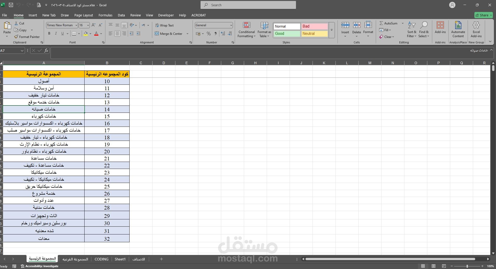This screenshot has height=269, width=496.
Task: Open Sort & Filter dropdown
Action: [412, 30]
